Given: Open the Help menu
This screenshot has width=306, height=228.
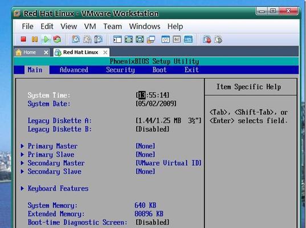Looking at the screenshot, I should (x=176, y=27).
